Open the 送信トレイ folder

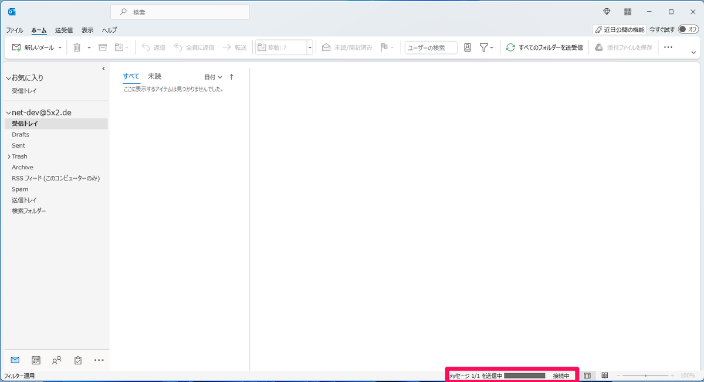click(25, 200)
